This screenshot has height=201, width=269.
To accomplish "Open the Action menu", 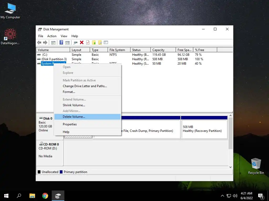I will click(x=52, y=36).
